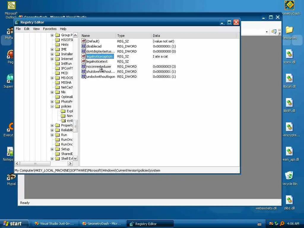Click tree scrollbar up arrow
The width and height of the screenshot is (304, 228).
pos(75,35)
